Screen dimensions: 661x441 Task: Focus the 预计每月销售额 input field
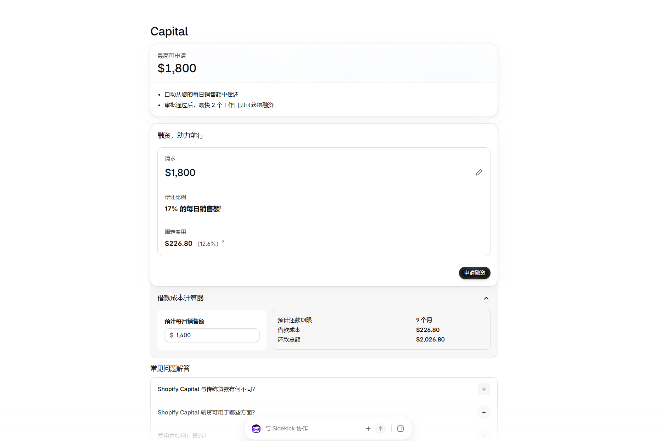pos(212,335)
